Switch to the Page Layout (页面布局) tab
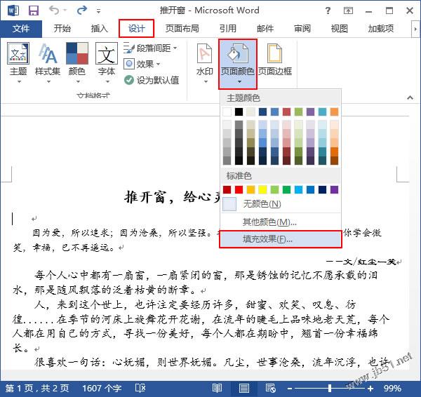 pos(182,29)
